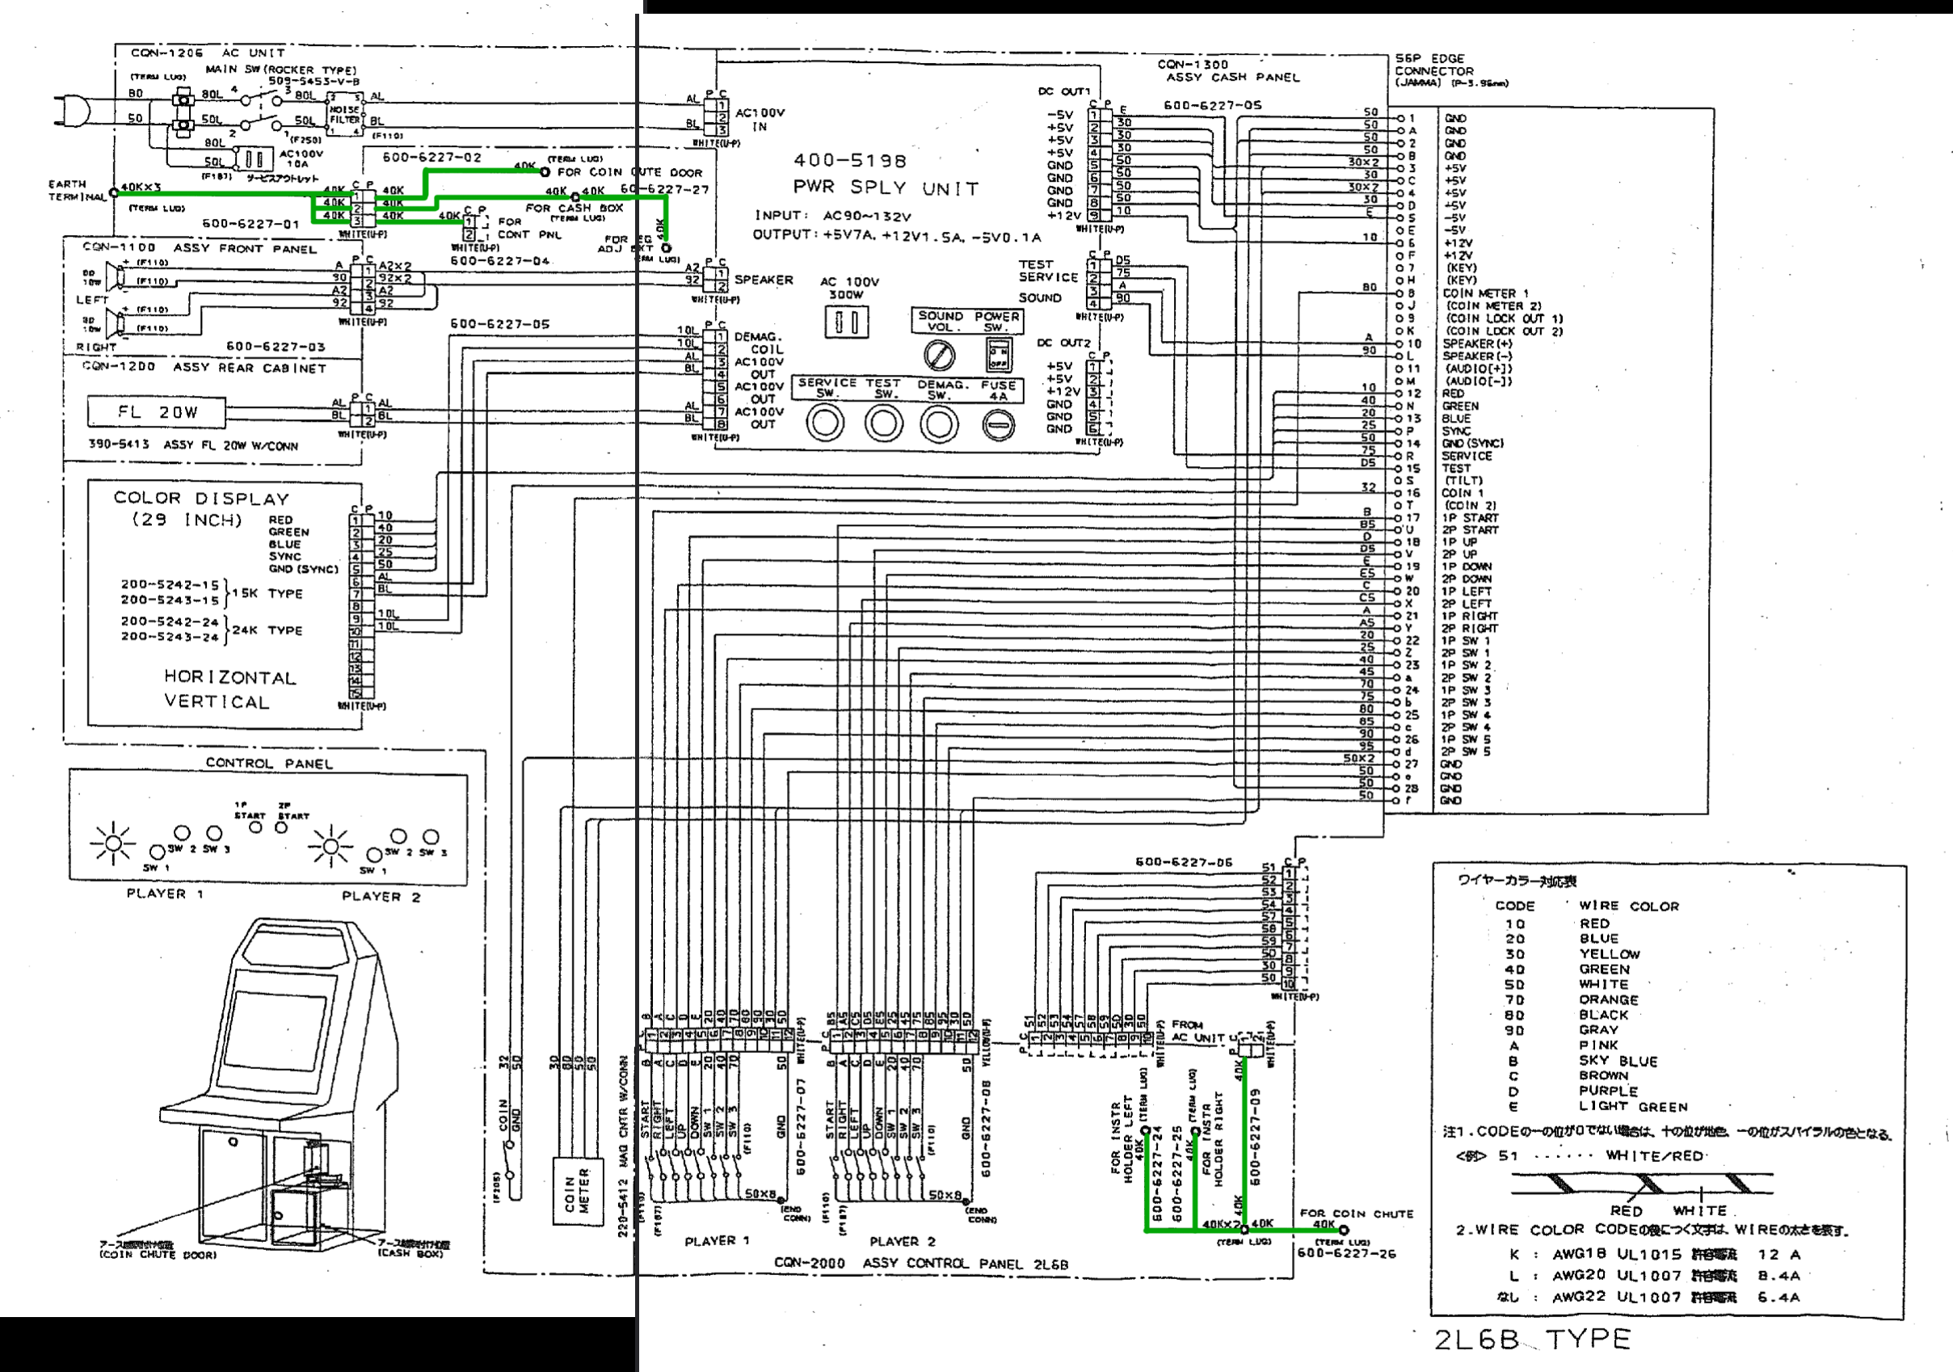Click the 2P START button circle
Screen dimensions: 1953x1372
pos(281,827)
